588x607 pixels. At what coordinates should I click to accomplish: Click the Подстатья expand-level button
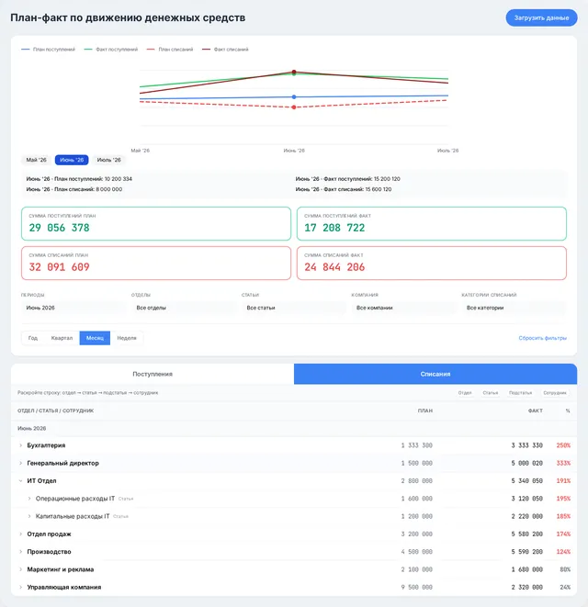pos(520,393)
